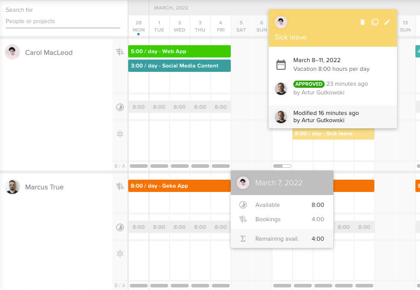The image size is (420, 290).
Task: Click the APPROVED status badge
Action: pos(309,84)
